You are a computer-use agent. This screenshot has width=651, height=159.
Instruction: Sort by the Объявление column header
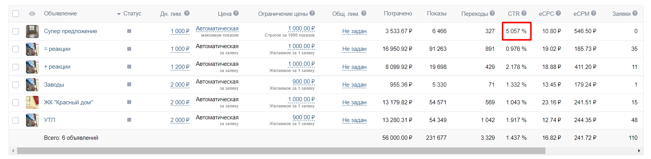(60, 13)
